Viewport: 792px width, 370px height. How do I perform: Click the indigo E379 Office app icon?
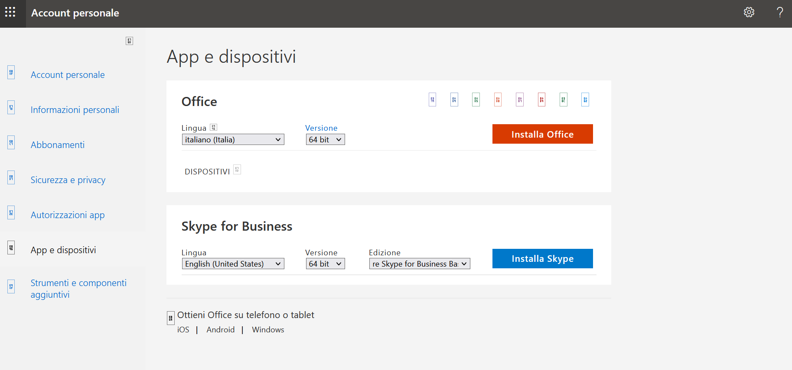(432, 100)
